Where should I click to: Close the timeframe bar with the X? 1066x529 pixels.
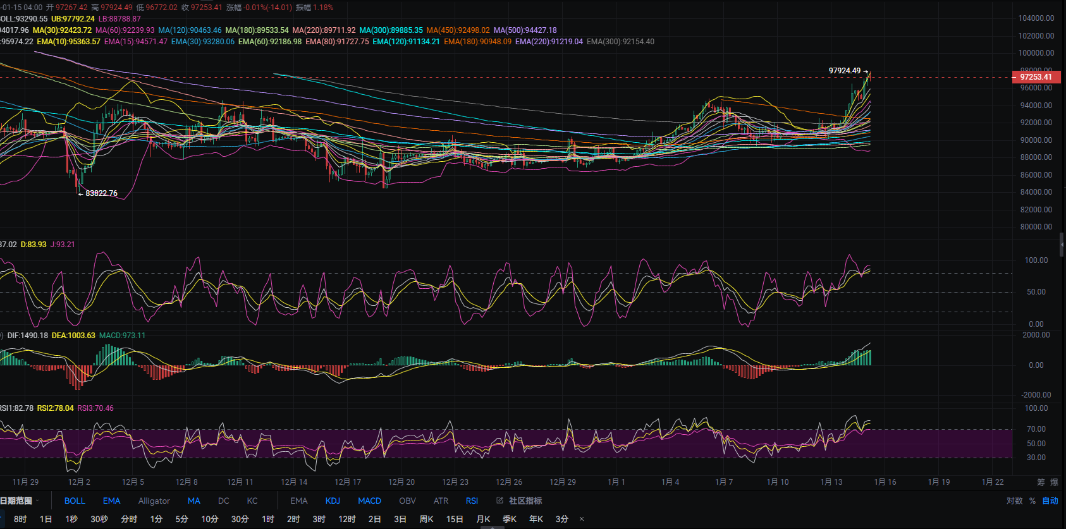click(582, 519)
